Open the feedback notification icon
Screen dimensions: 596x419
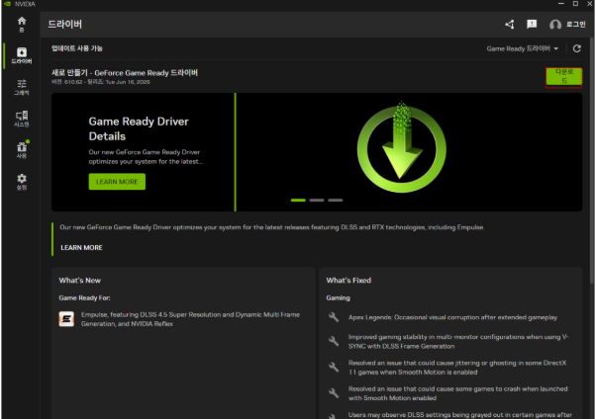(x=532, y=25)
